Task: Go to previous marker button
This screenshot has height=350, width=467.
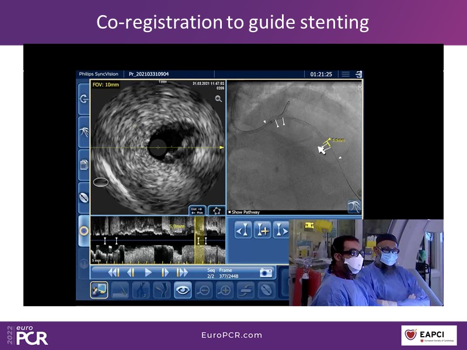Action: [243, 230]
